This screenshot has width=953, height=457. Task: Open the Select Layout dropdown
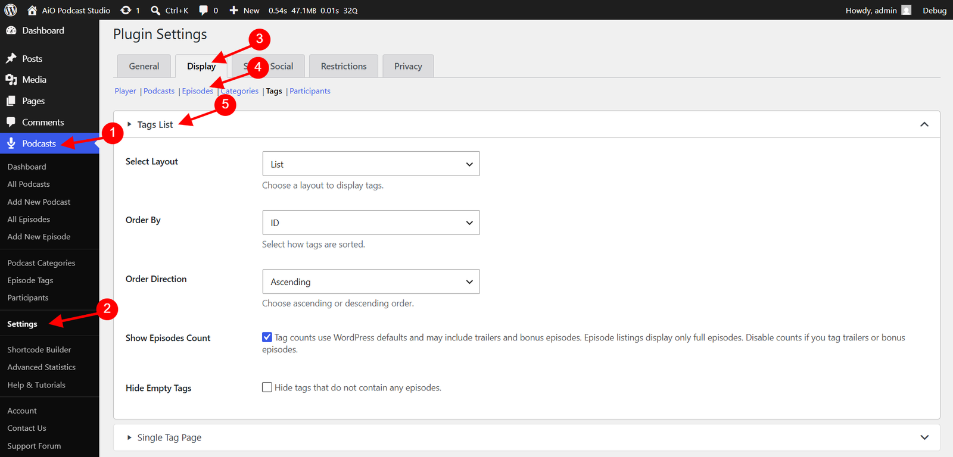pyautogui.click(x=371, y=164)
